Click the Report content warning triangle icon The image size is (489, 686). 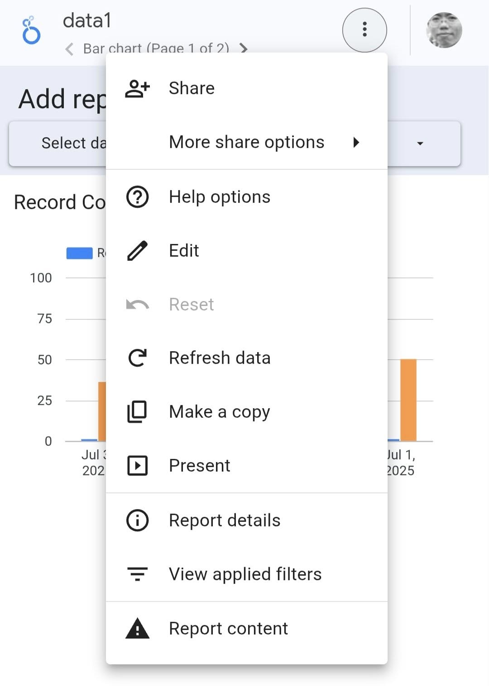(x=137, y=629)
